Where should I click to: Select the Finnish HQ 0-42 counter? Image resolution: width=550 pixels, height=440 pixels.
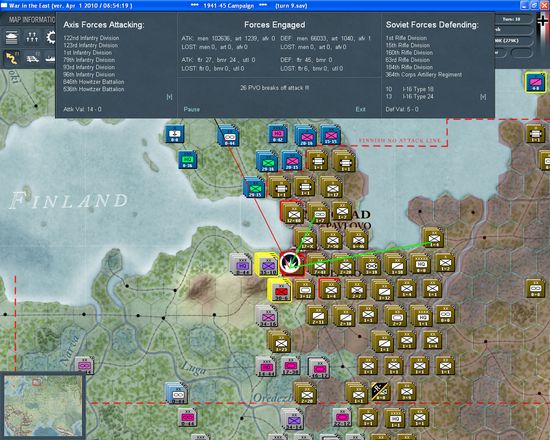coord(278,134)
